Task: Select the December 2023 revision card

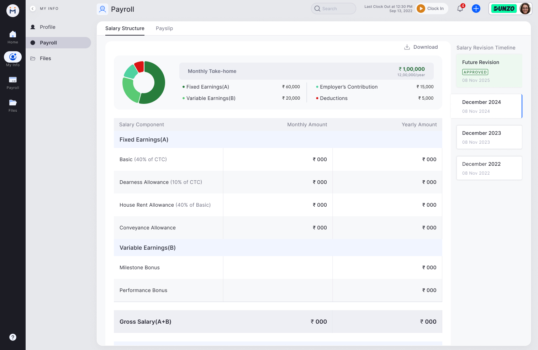Action: (489, 137)
